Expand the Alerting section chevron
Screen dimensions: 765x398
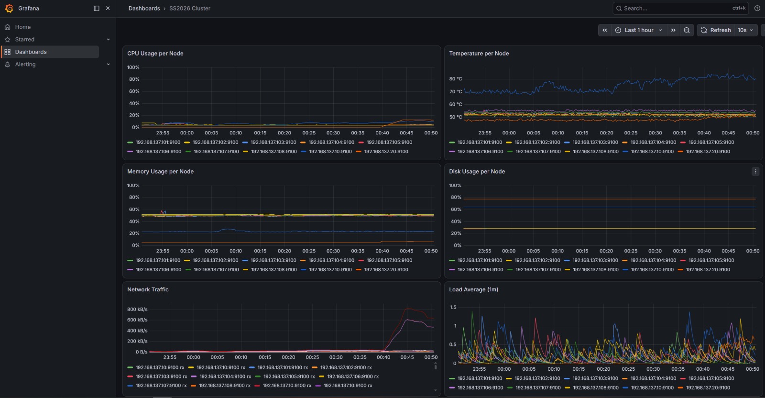tap(108, 65)
